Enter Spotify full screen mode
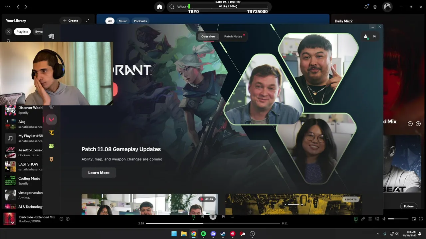Viewport: 426px width, 239px height. click(x=421, y=219)
